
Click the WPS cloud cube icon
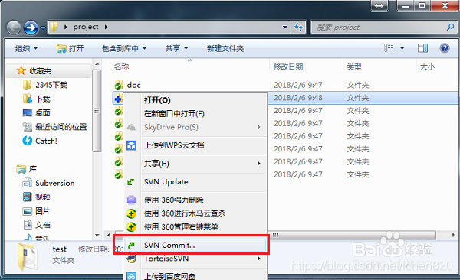(131, 145)
